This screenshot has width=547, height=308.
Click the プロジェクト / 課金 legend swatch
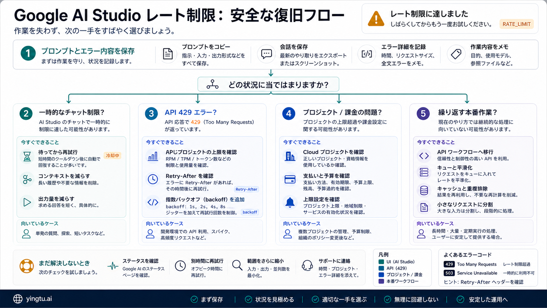click(x=381, y=275)
